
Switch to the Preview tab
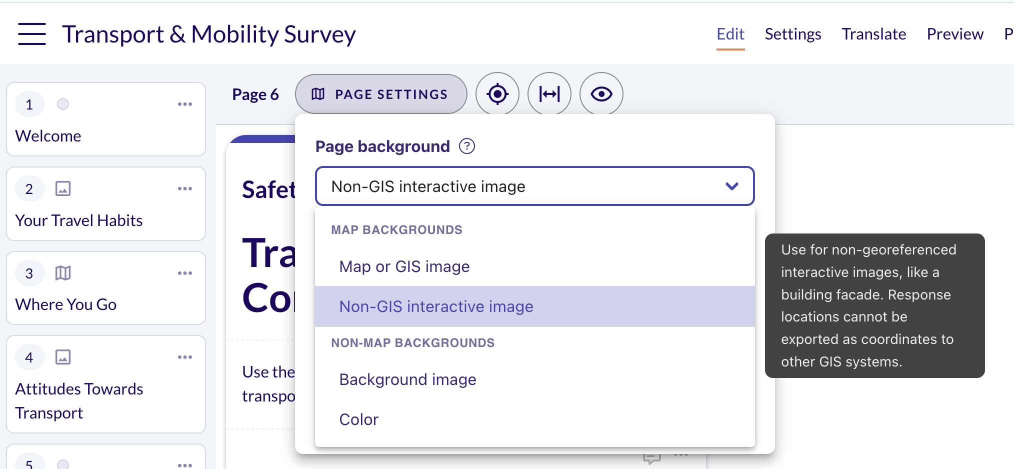click(955, 34)
